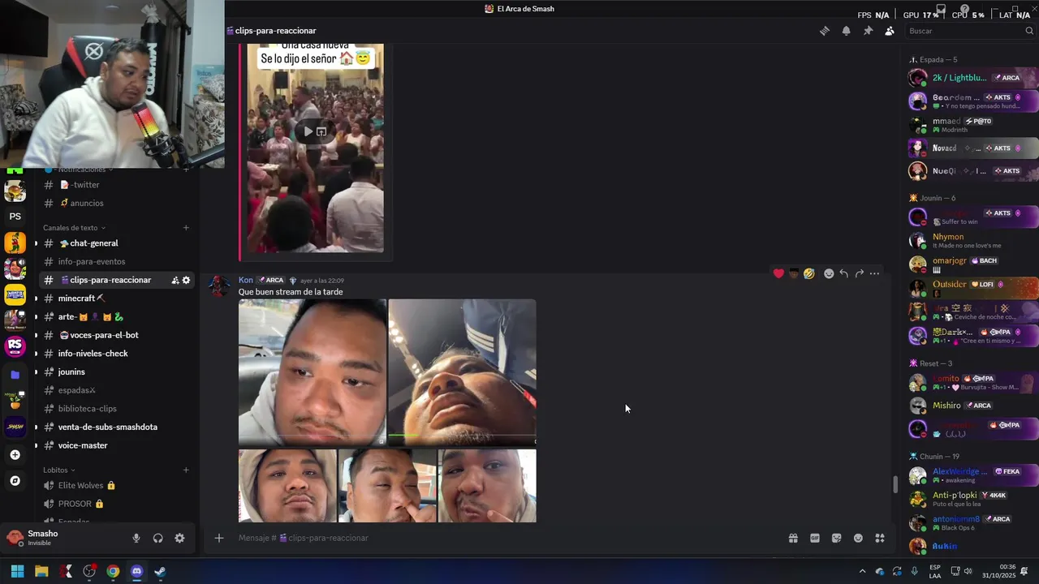
Task: Click the plus attach file button
Action: [218, 538]
